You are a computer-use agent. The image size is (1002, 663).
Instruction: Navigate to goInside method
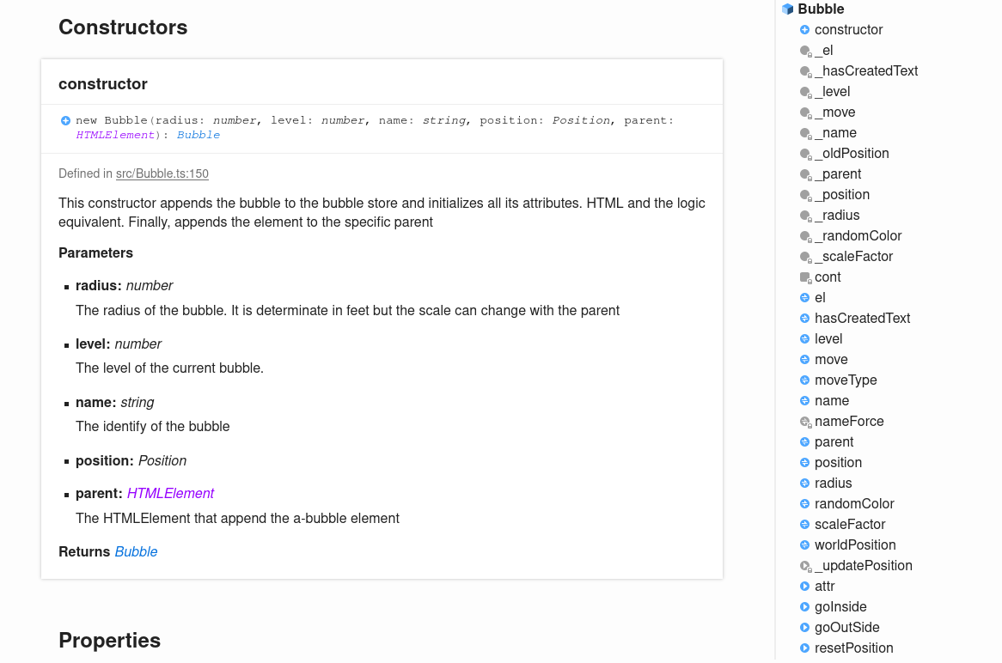coord(840,607)
